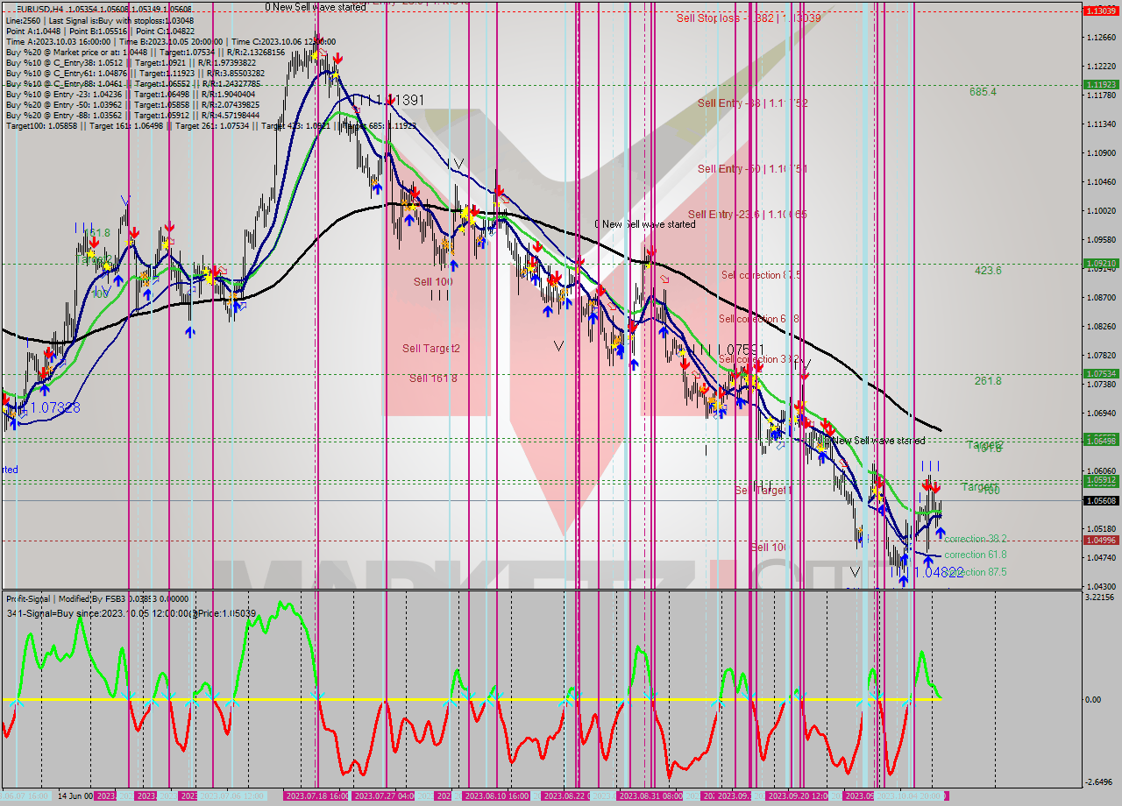This screenshot has width=1122, height=806.
Task: Click the 'Profit-Signal' indicator title text
Action: [x=28, y=598]
